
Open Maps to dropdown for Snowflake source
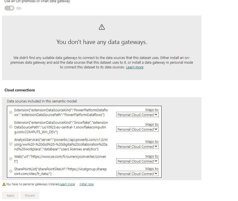137,129
